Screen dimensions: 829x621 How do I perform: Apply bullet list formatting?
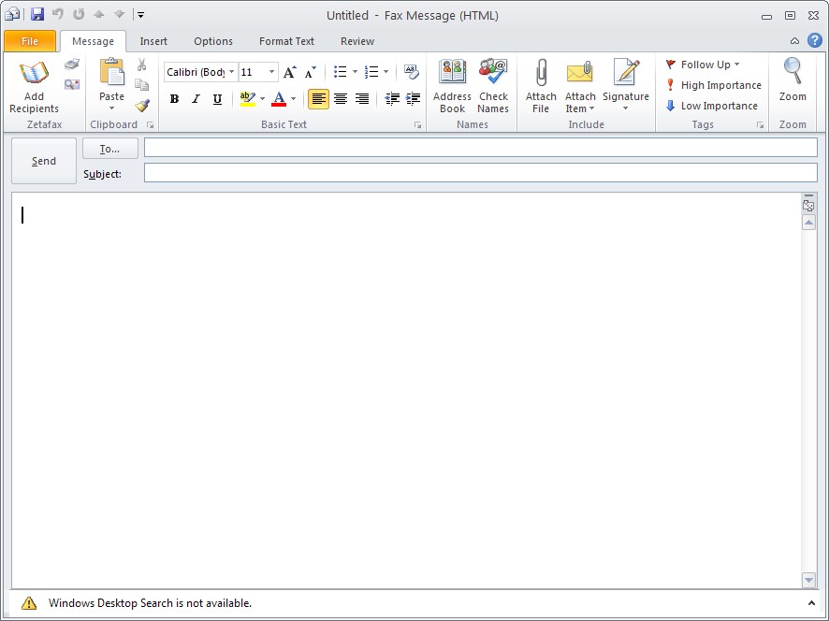pyautogui.click(x=340, y=72)
